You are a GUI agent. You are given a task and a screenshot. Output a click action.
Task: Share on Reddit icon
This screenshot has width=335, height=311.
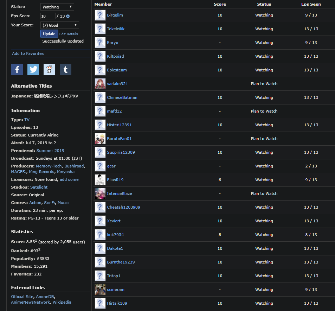(x=49, y=69)
